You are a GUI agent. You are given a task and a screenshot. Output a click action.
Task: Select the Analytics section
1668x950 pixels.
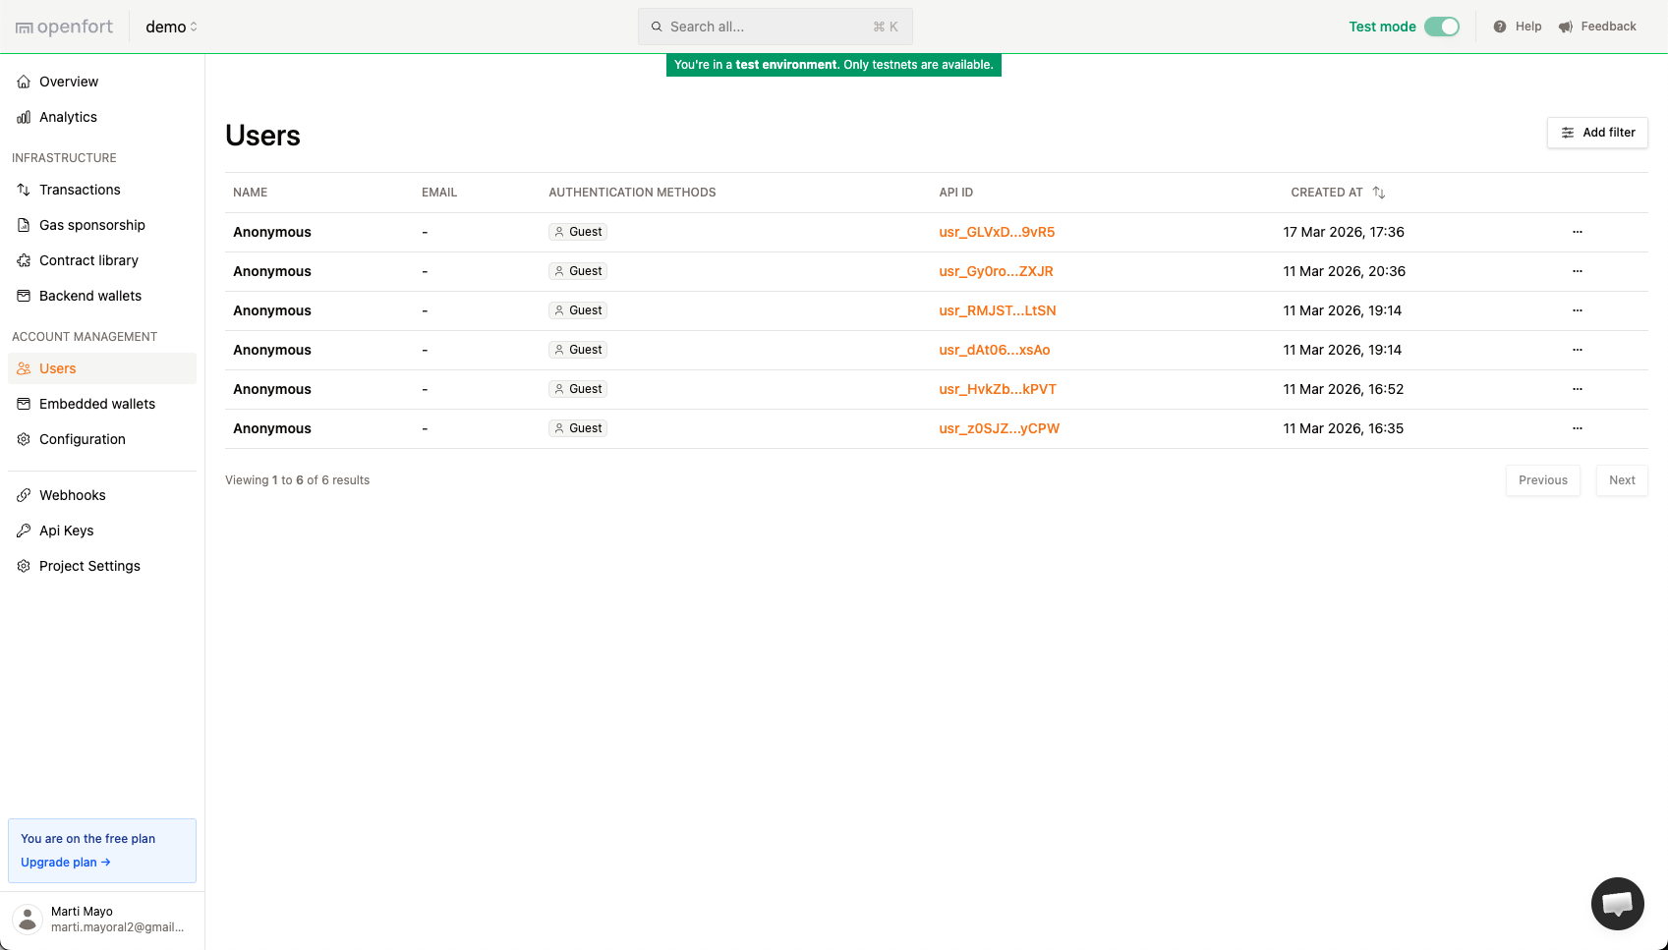tap(68, 117)
